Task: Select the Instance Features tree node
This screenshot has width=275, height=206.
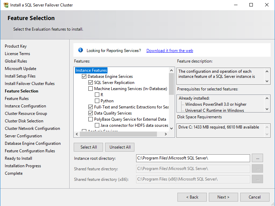Action: (x=91, y=70)
